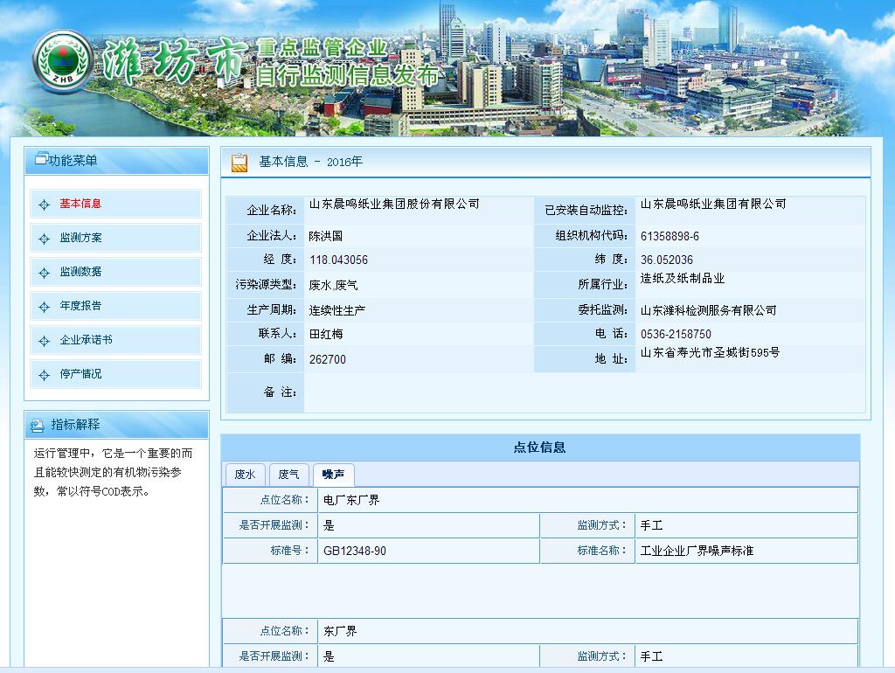Click the icon beside 企业承诺书 menu item
The width and height of the screenshot is (895, 673).
click(45, 341)
